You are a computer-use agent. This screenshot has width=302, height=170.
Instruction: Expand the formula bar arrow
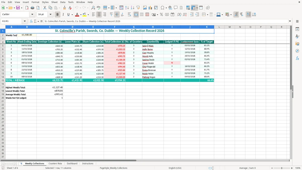pos(290,21)
